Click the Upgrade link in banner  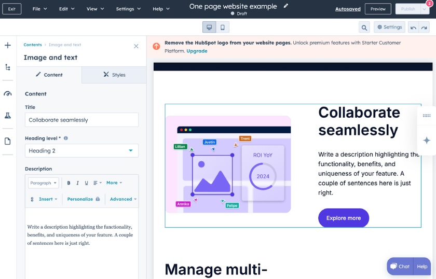tap(197, 51)
